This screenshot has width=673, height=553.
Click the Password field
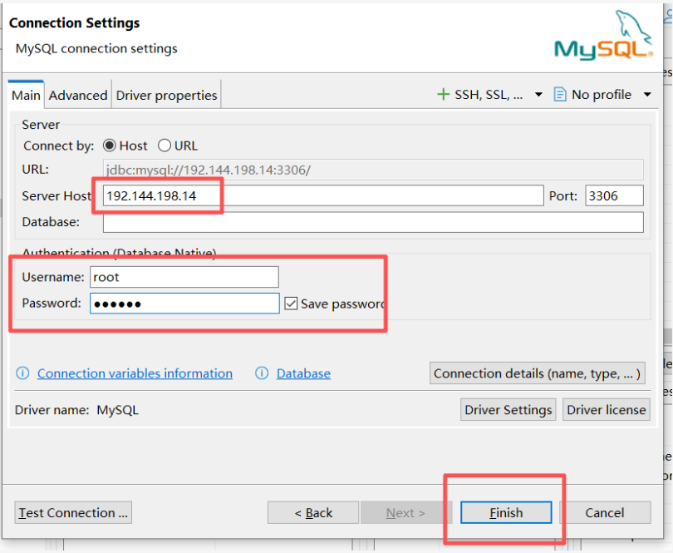(x=184, y=304)
